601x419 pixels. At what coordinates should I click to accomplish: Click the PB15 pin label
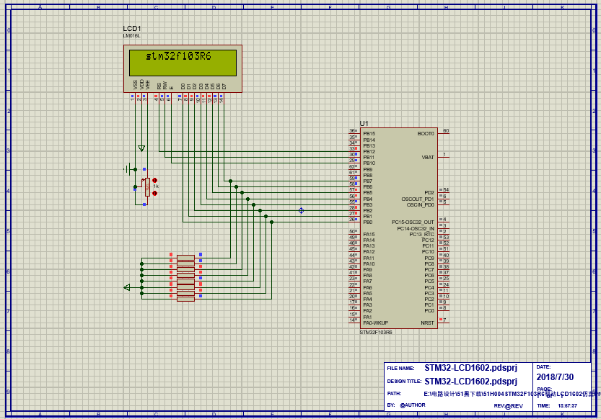point(369,134)
